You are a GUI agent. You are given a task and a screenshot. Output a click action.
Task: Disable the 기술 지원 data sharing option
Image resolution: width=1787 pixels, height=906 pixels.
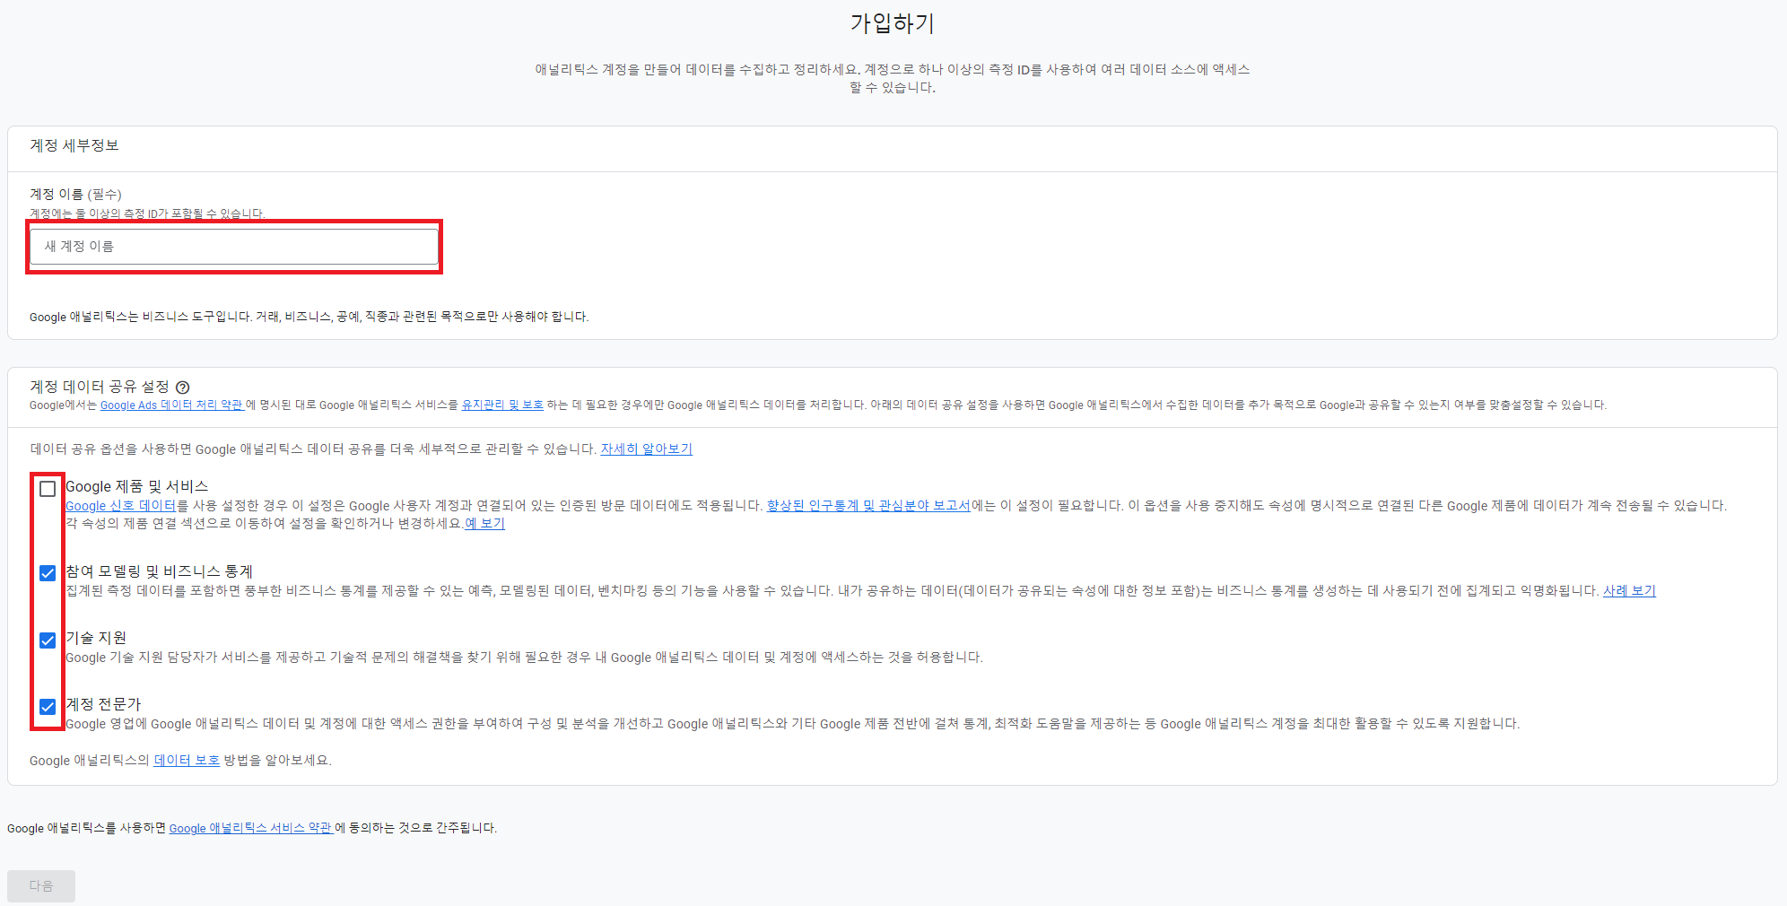pyautogui.click(x=47, y=639)
